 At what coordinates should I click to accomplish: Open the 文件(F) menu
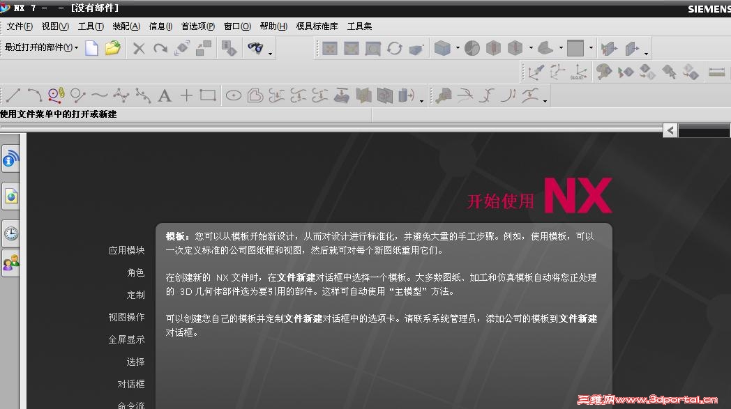click(x=20, y=26)
